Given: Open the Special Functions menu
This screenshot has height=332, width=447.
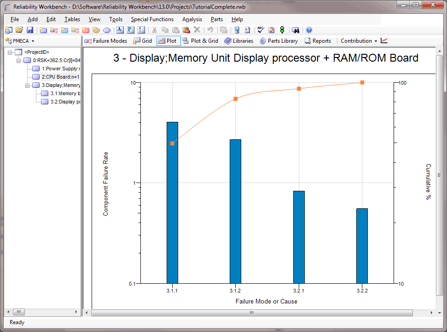Looking at the screenshot, I should [x=152, y=19].
